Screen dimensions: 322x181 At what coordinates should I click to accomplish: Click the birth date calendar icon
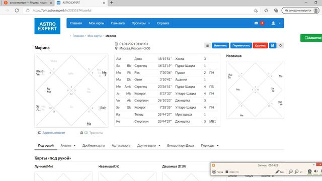(x=116, y=44)
